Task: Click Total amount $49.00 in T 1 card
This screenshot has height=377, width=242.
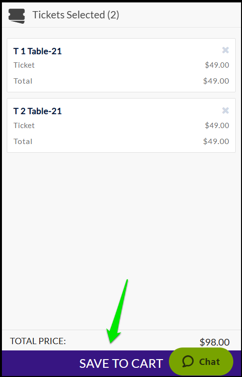Action: (x=216, y=81)
